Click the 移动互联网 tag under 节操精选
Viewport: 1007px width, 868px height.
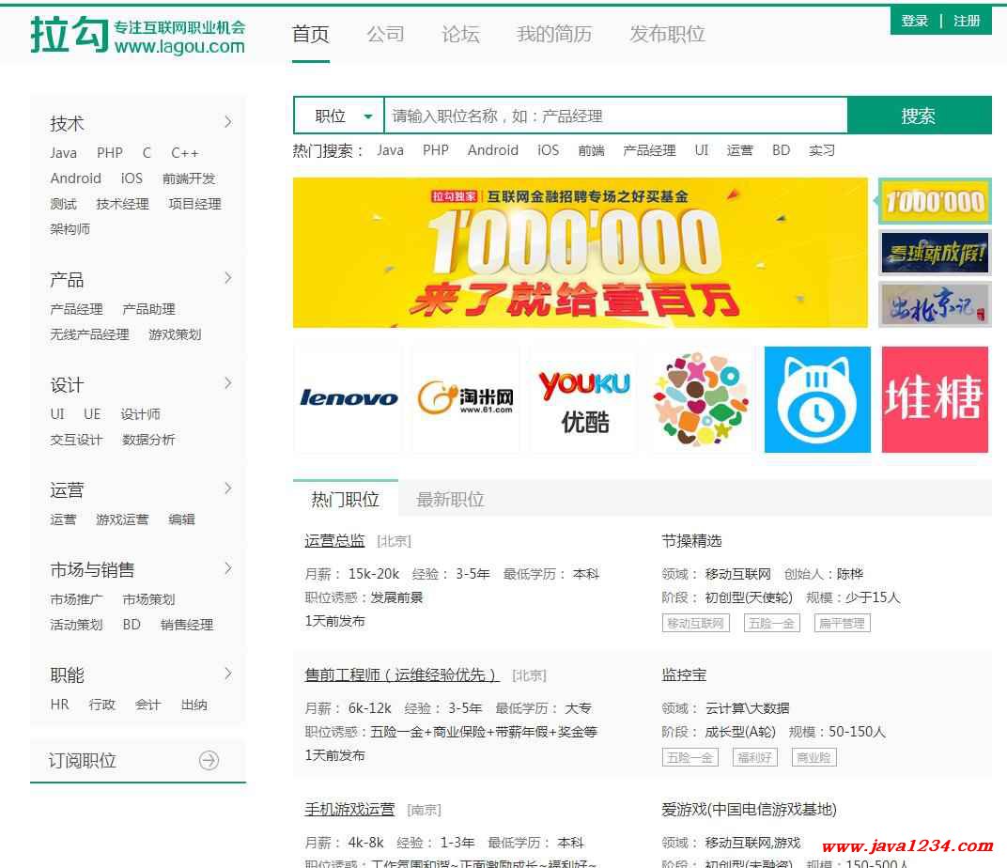click(695, 623)
